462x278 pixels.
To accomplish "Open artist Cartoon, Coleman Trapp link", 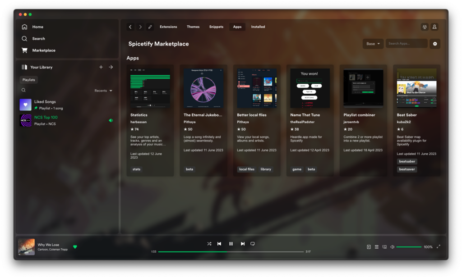I will [x=53, y=250].
